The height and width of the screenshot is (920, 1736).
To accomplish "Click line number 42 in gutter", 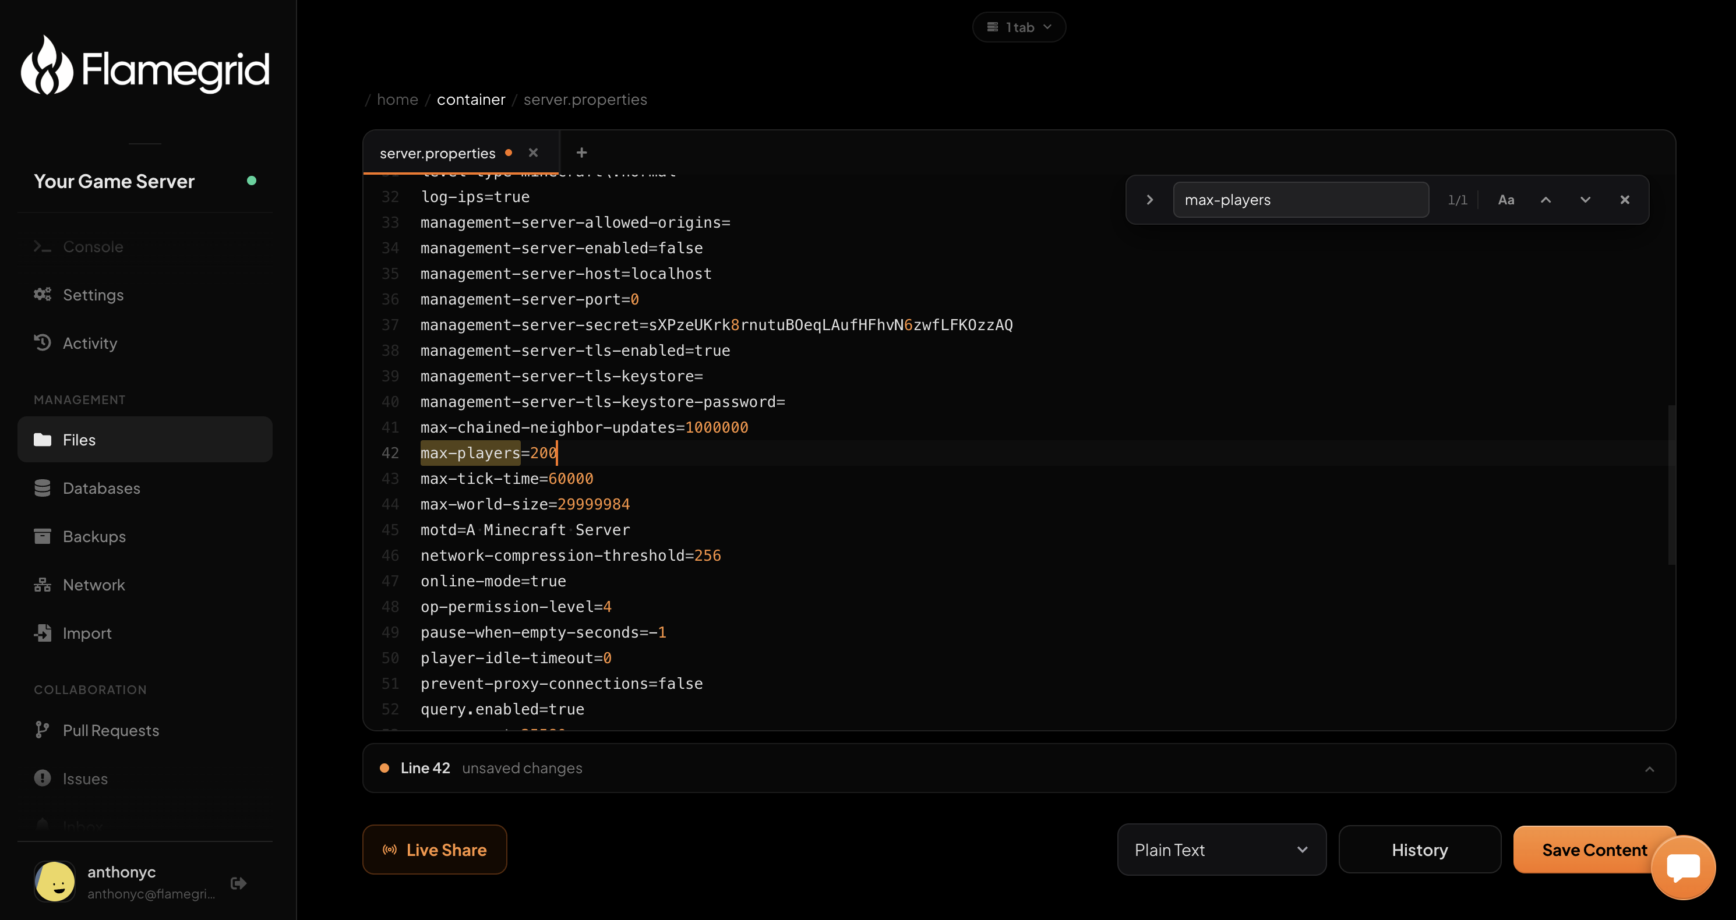I will [390, 452].
